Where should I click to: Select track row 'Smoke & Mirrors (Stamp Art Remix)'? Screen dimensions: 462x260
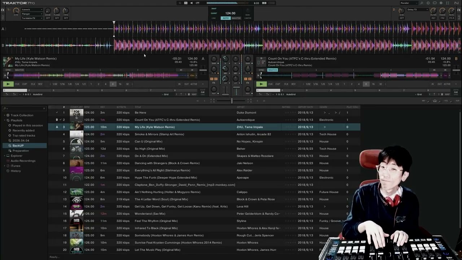click(204, 134)
